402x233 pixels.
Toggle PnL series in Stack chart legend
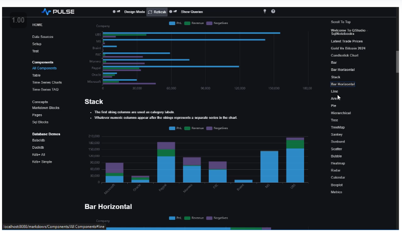(x=175, y=128)
